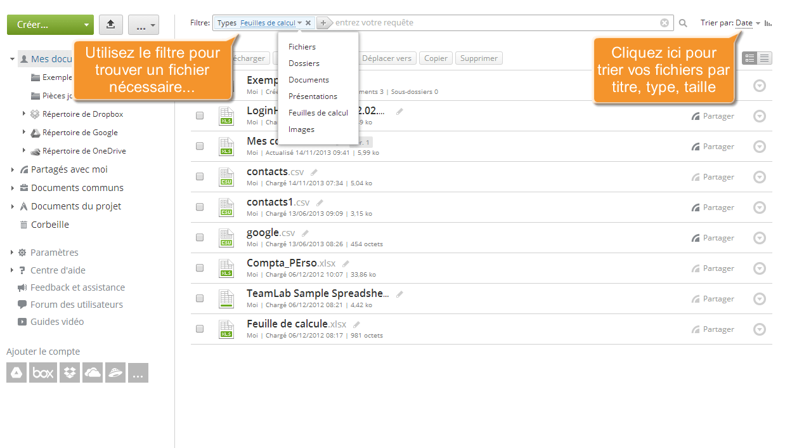
Task: Open the actions menu arrow for google.csv row
Action: pos(760,238)
